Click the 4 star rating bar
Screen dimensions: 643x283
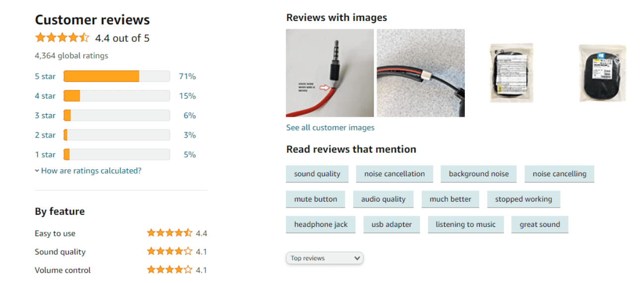pyautogui.click(x=117, y=96)
